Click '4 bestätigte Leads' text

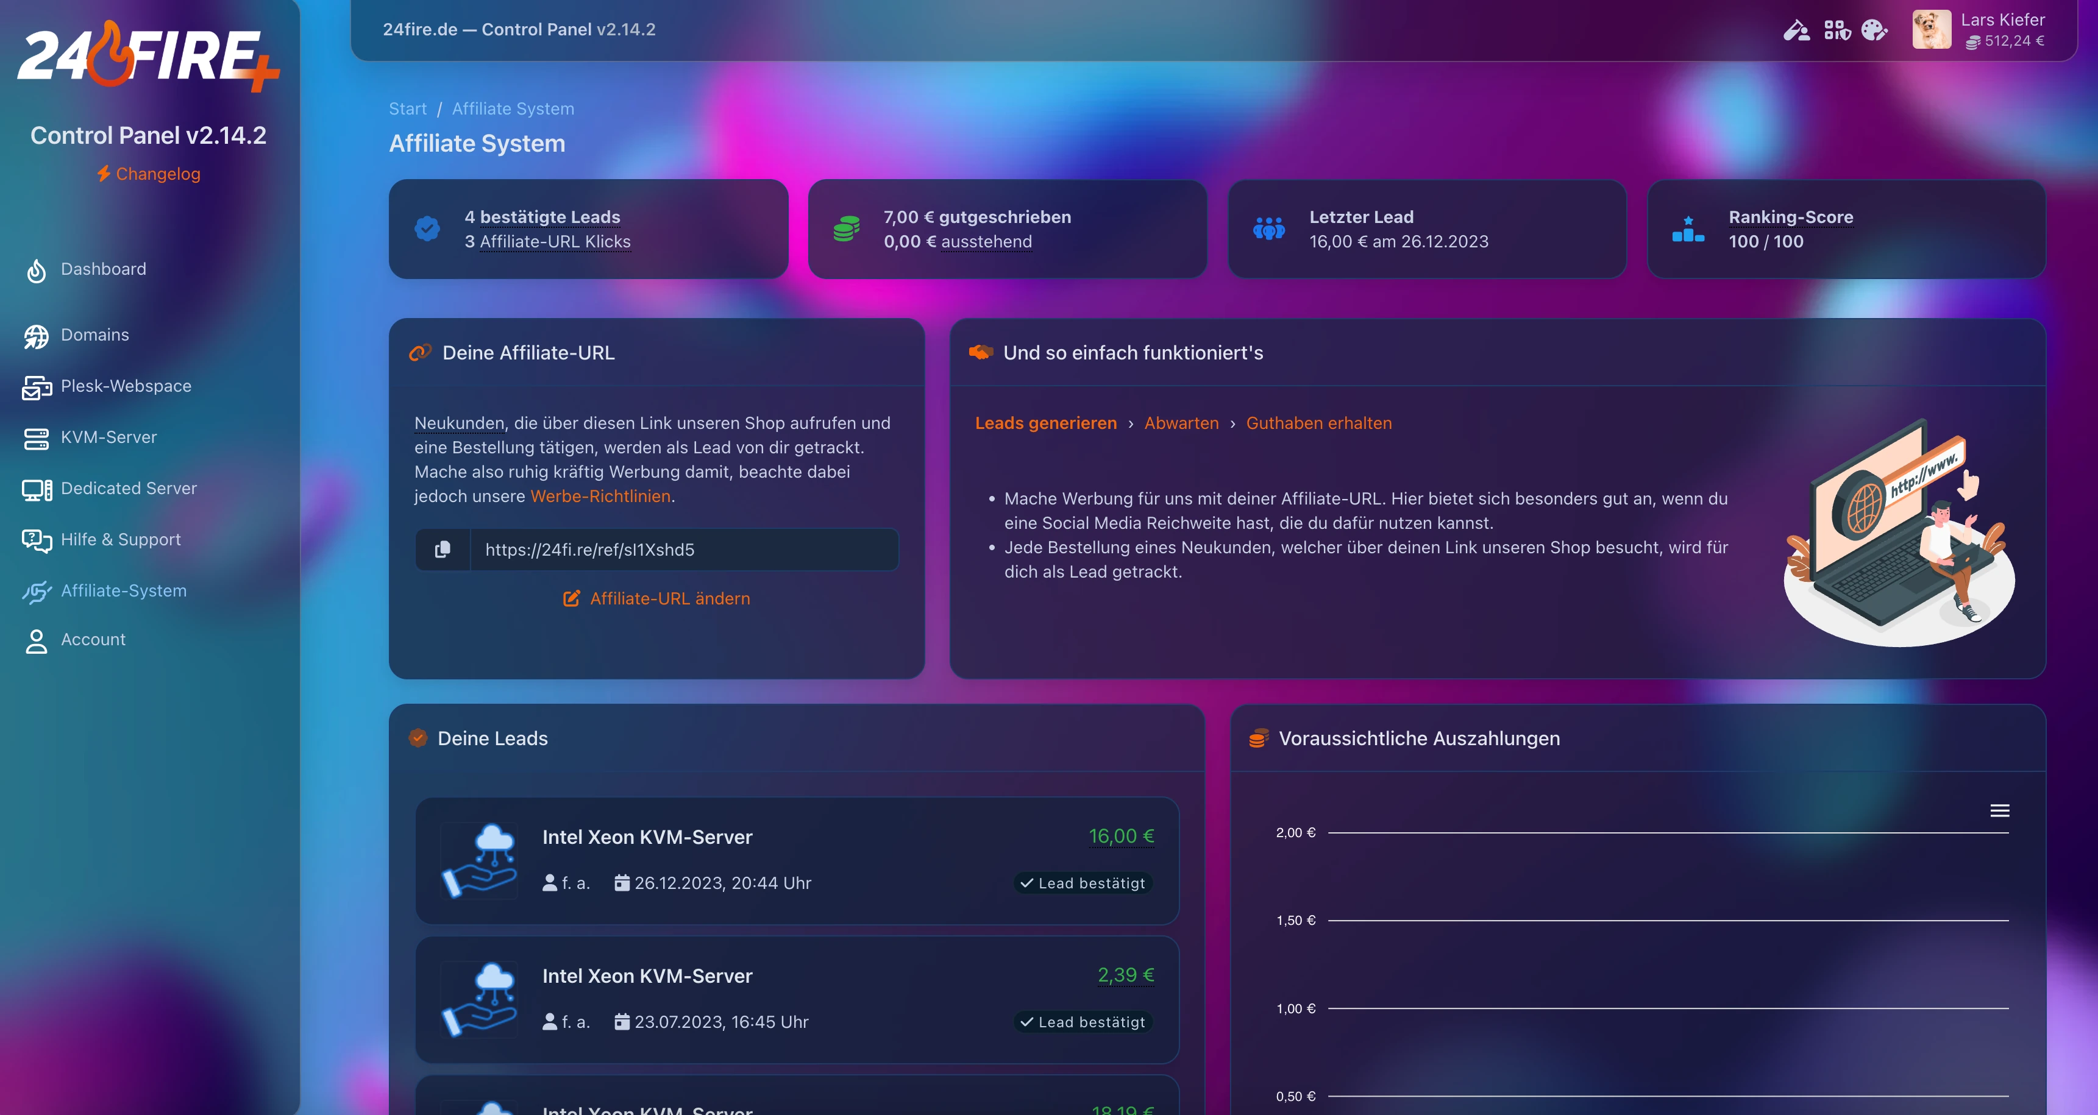pyautogui.click(x=542, y=218)
